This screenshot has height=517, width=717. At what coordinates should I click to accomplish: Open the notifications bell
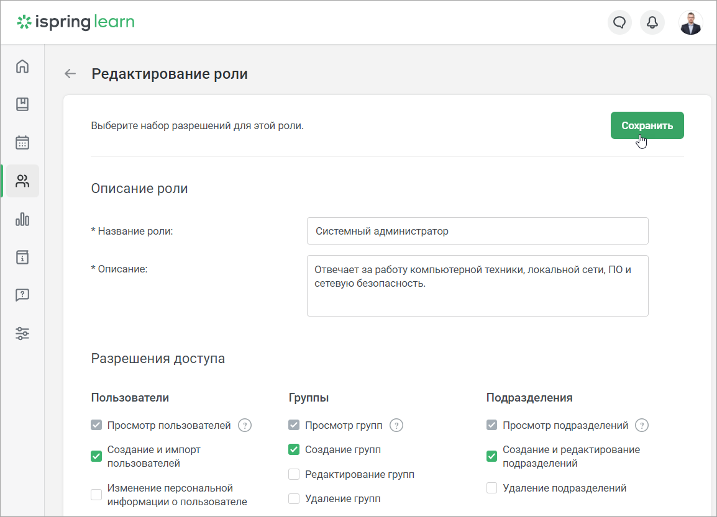click(652, 22)
